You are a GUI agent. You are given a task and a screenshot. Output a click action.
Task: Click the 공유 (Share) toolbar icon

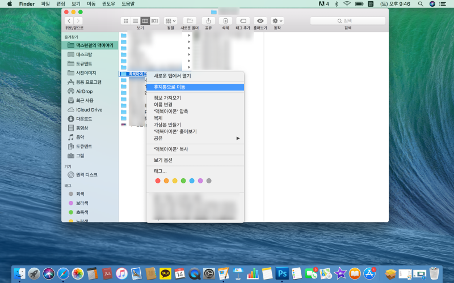pos(208,21)
